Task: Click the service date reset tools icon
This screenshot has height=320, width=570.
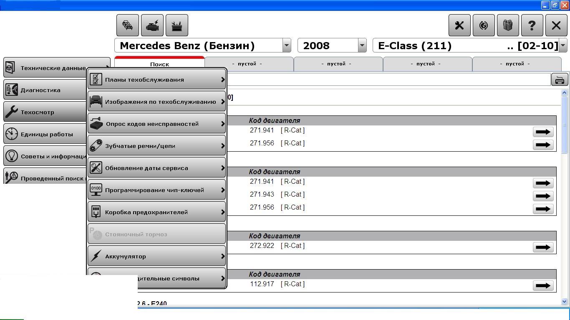Action: click(x=96, y=167)
